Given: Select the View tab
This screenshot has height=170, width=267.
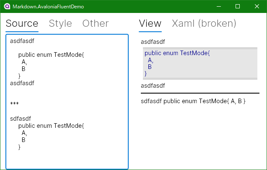Looking at the screenshot, I should coord(150,23).
